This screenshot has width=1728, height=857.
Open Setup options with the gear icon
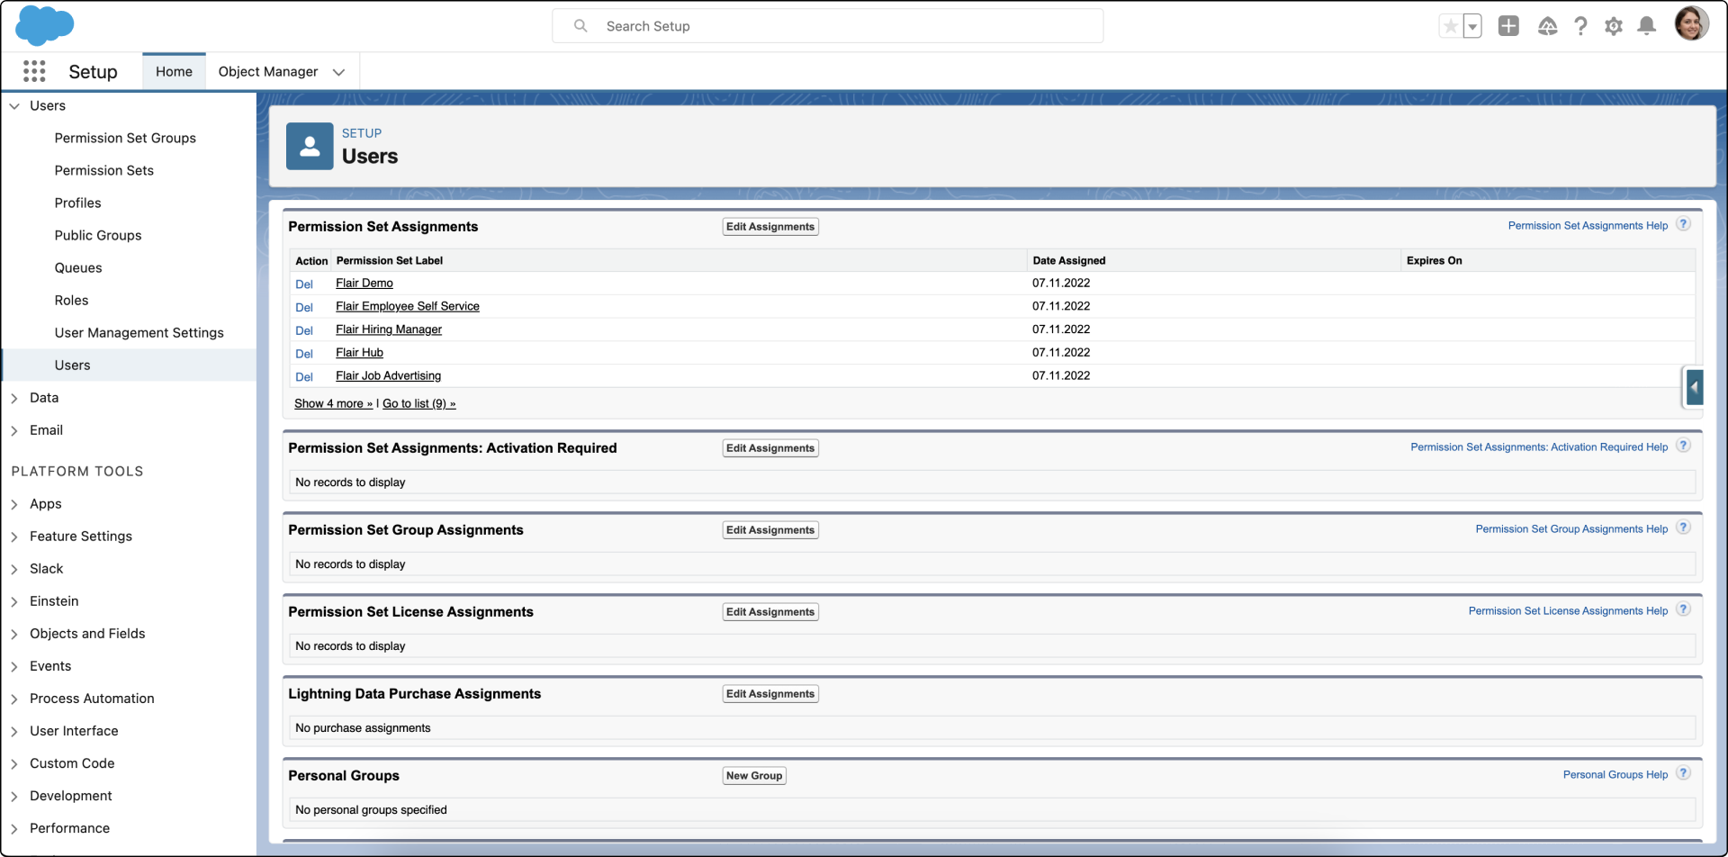click(x=1614, y=26)
